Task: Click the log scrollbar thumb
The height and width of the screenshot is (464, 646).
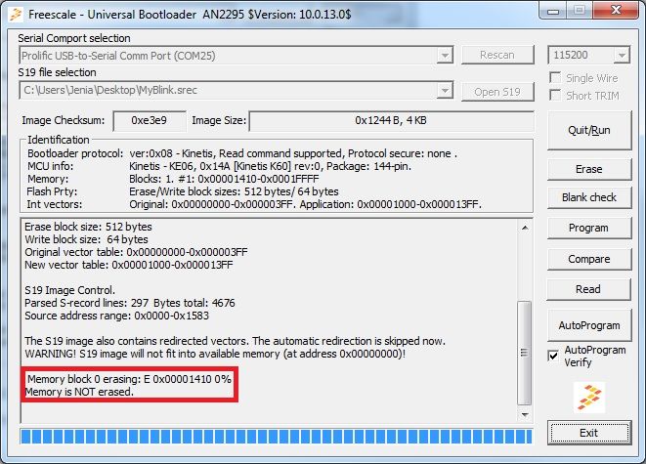Action: click(525, 353)
